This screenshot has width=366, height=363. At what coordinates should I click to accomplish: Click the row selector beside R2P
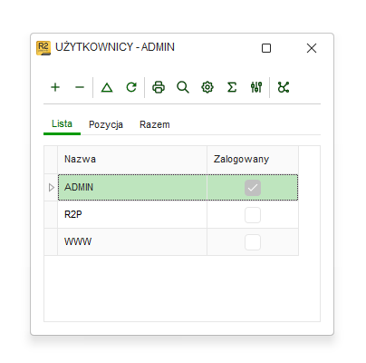pyautogui.click(x=51, y=215)
